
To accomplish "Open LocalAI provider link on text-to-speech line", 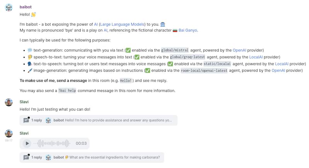I will 282,64.
